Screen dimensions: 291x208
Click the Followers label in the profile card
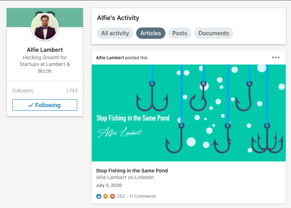click(23, 91)
